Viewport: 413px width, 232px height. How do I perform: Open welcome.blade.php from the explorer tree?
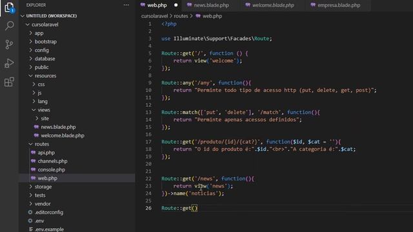pyautogui.click(x=63, y=135)
